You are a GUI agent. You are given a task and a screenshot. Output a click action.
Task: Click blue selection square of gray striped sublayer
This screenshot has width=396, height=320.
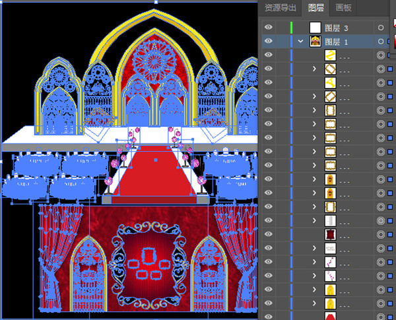[x=390, y=221]
